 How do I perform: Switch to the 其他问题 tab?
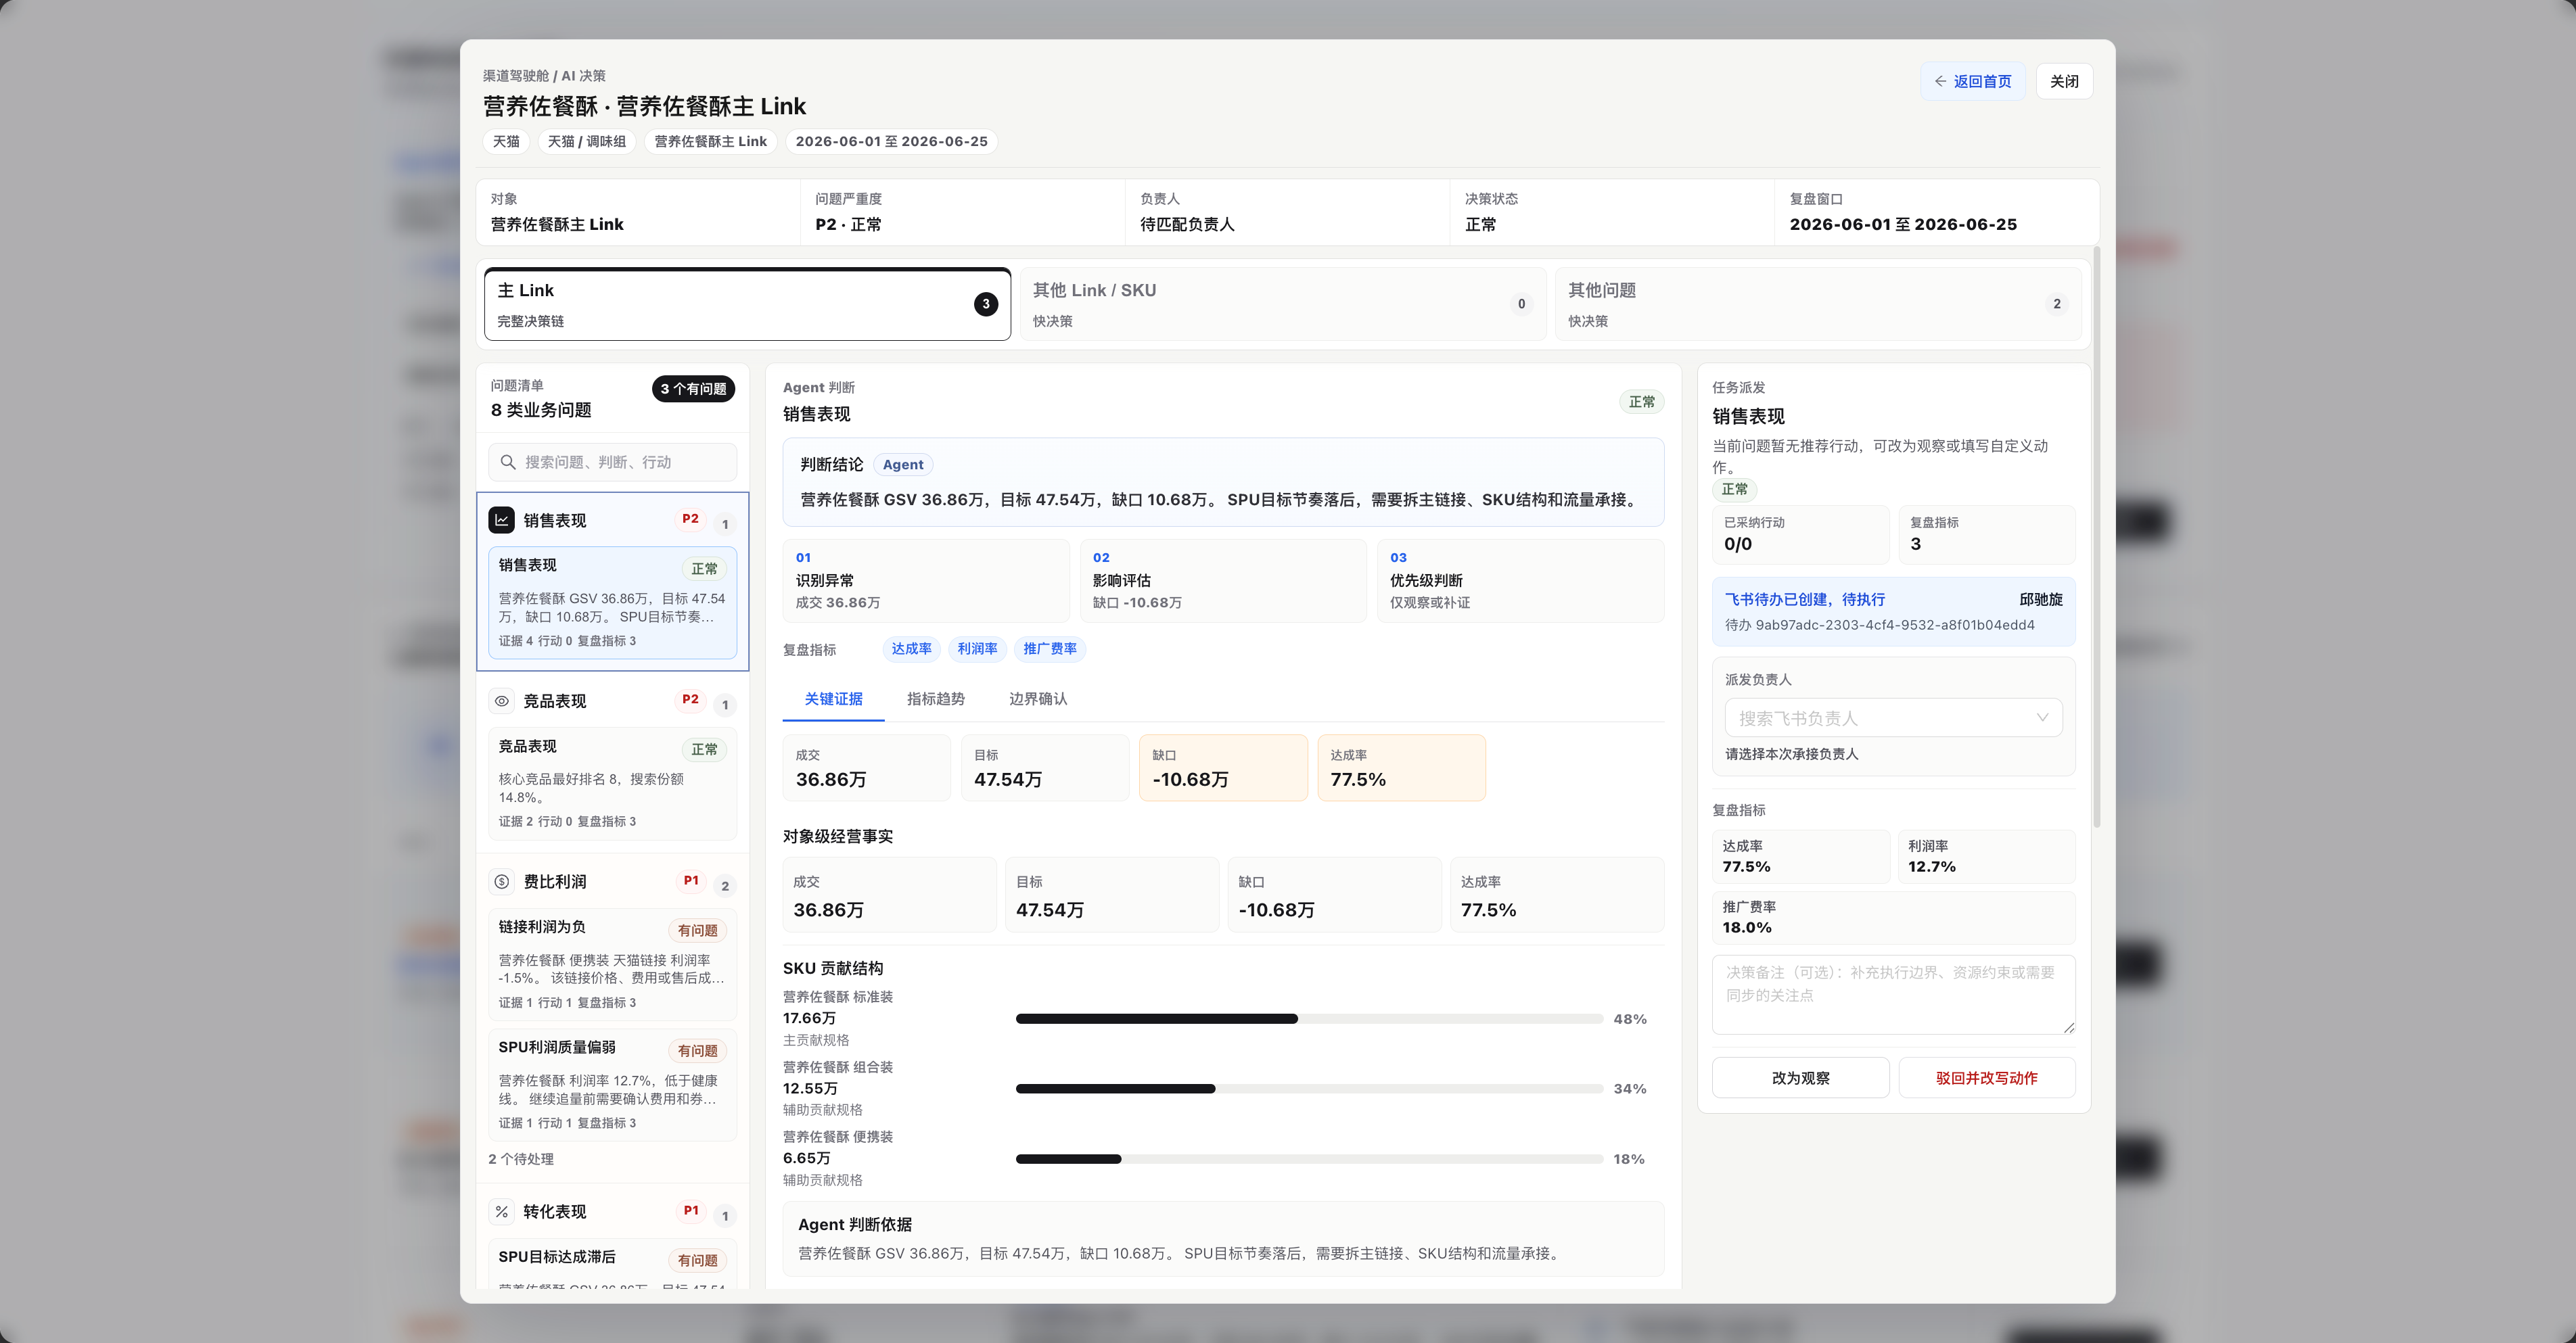(x=1818, y=304)
